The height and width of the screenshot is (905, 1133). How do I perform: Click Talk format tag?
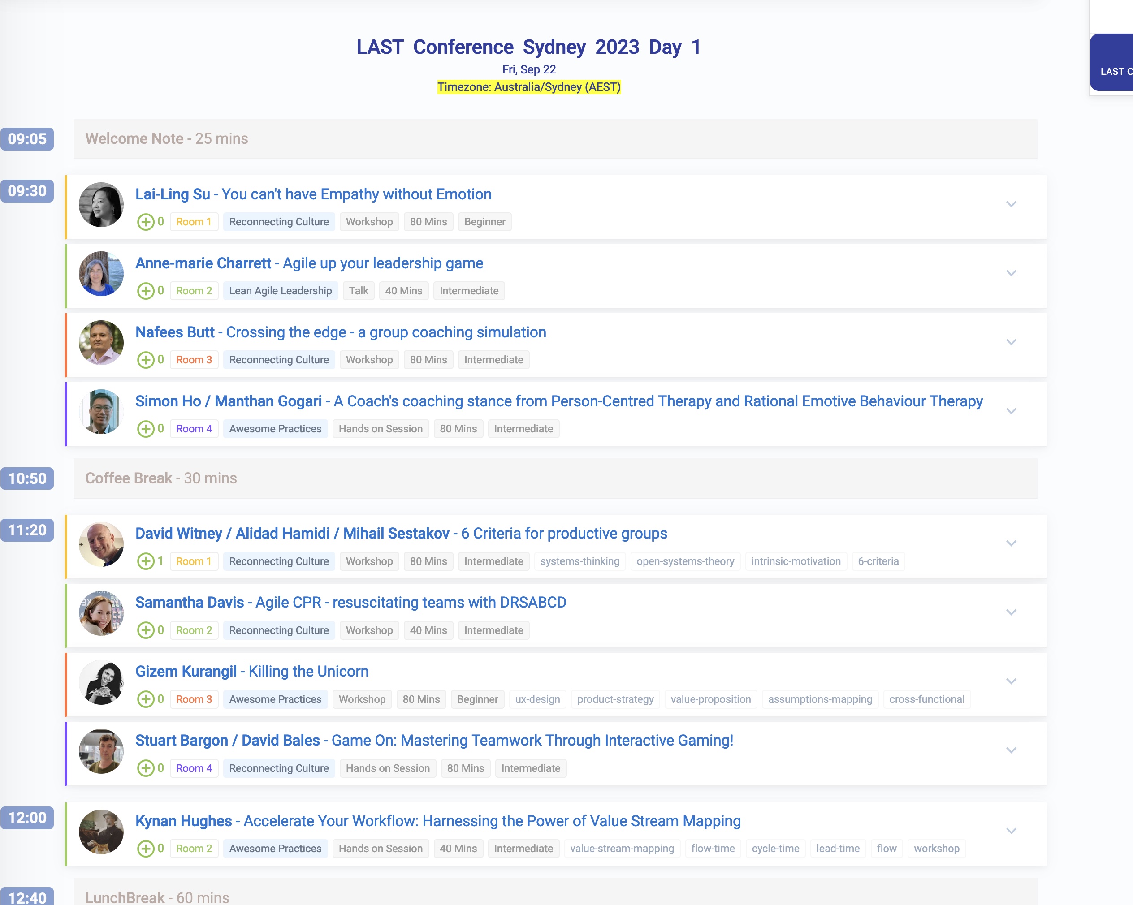tap(359, 290)
